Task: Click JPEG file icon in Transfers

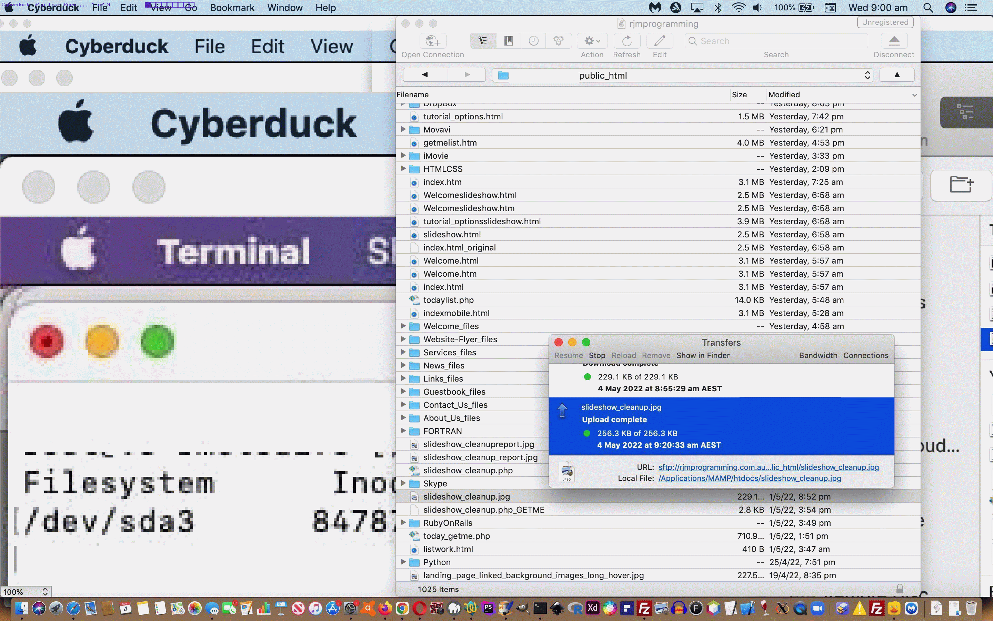Action: pos(567,472)
